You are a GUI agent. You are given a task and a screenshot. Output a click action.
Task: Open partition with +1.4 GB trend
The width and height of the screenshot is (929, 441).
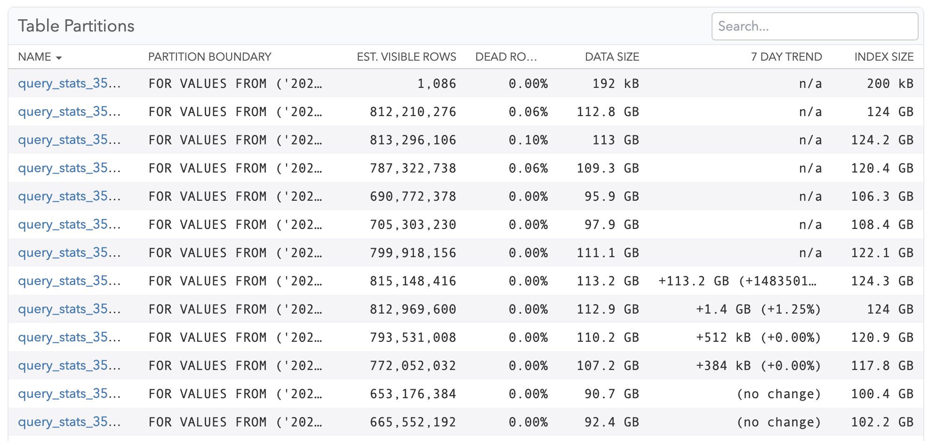tap(69, 309)
